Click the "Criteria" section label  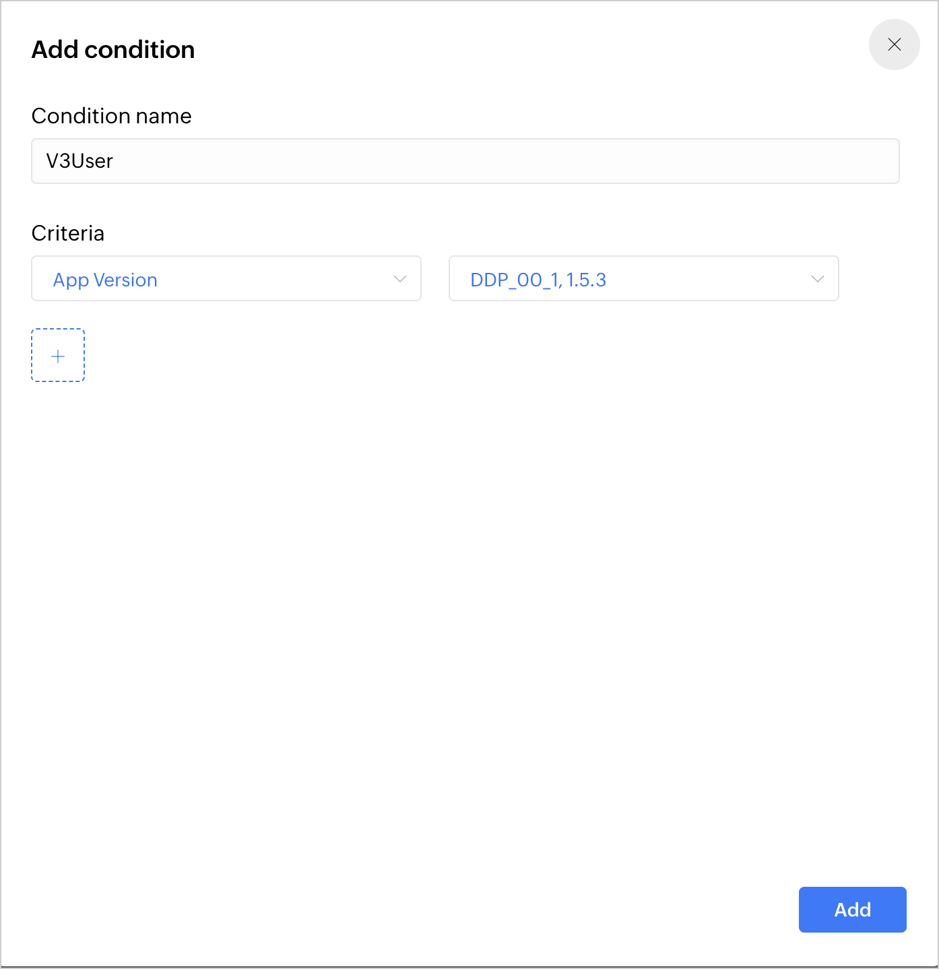(x=68, y=233)
